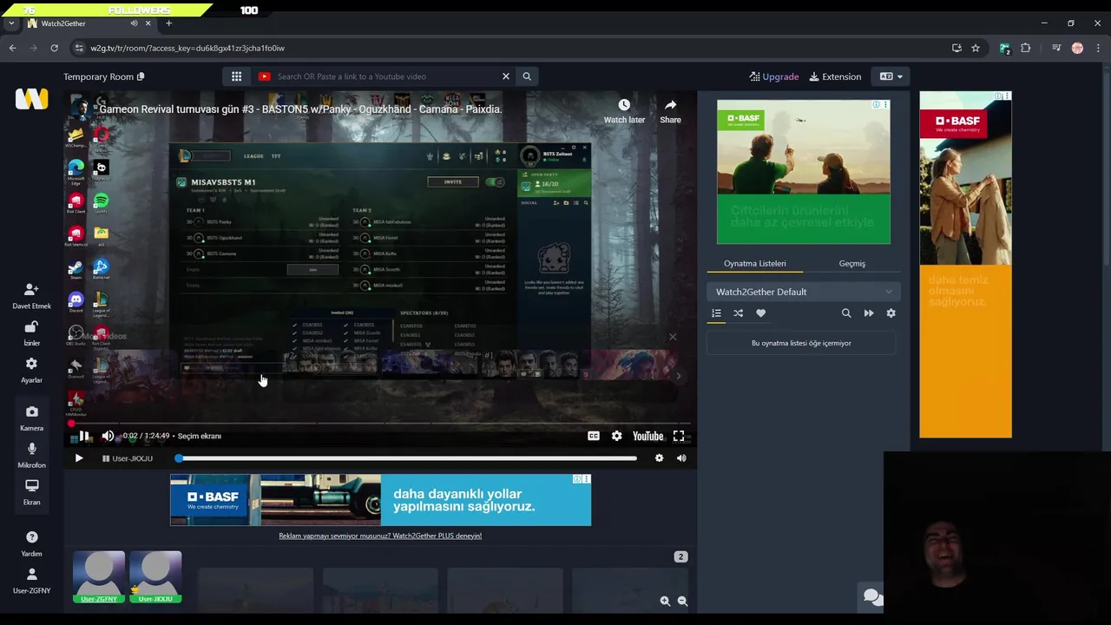The height and width of the screenshot is (625, 1111).
Task: Toggle playlist shuffle
Action: [739, 313]
